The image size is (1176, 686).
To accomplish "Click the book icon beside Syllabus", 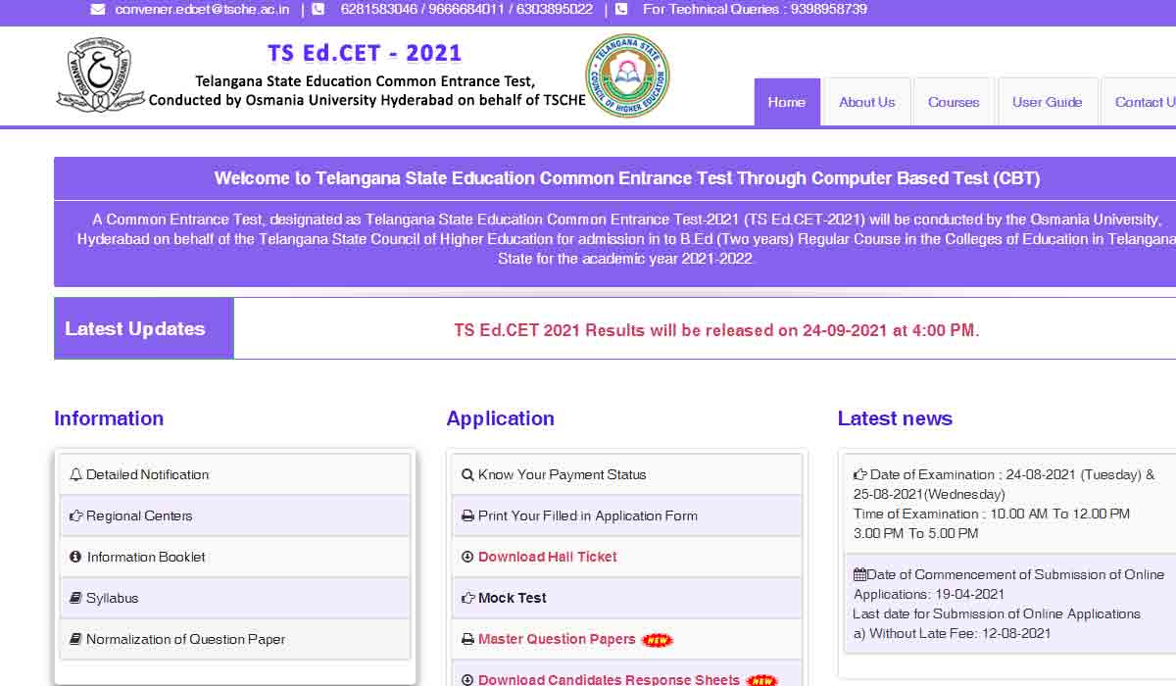I will tap(76, 598).
